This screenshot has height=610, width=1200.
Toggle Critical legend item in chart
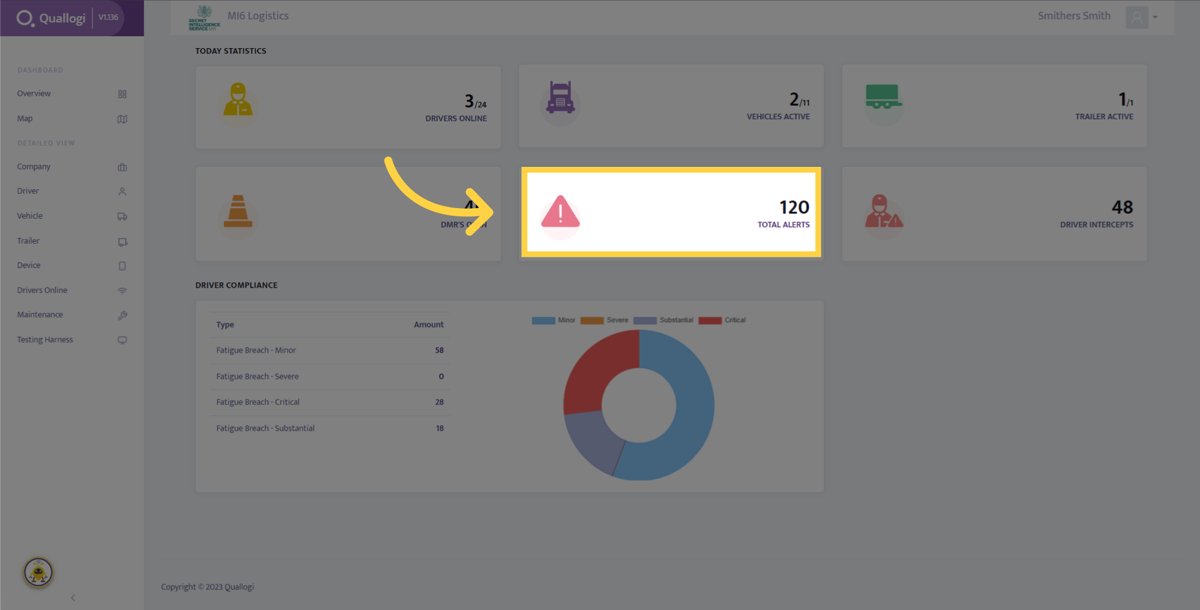[x=722, y=321]
